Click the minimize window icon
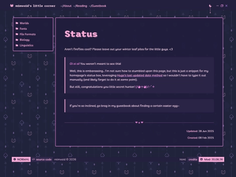Viewport: 236px width, 177px height. click(217, 6)
